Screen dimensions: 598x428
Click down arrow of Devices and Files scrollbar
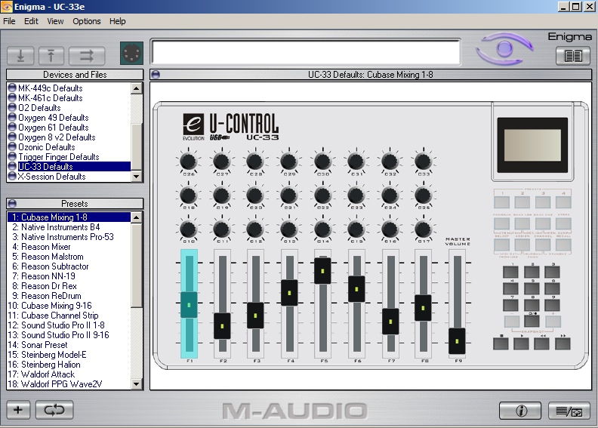[137, 176]
